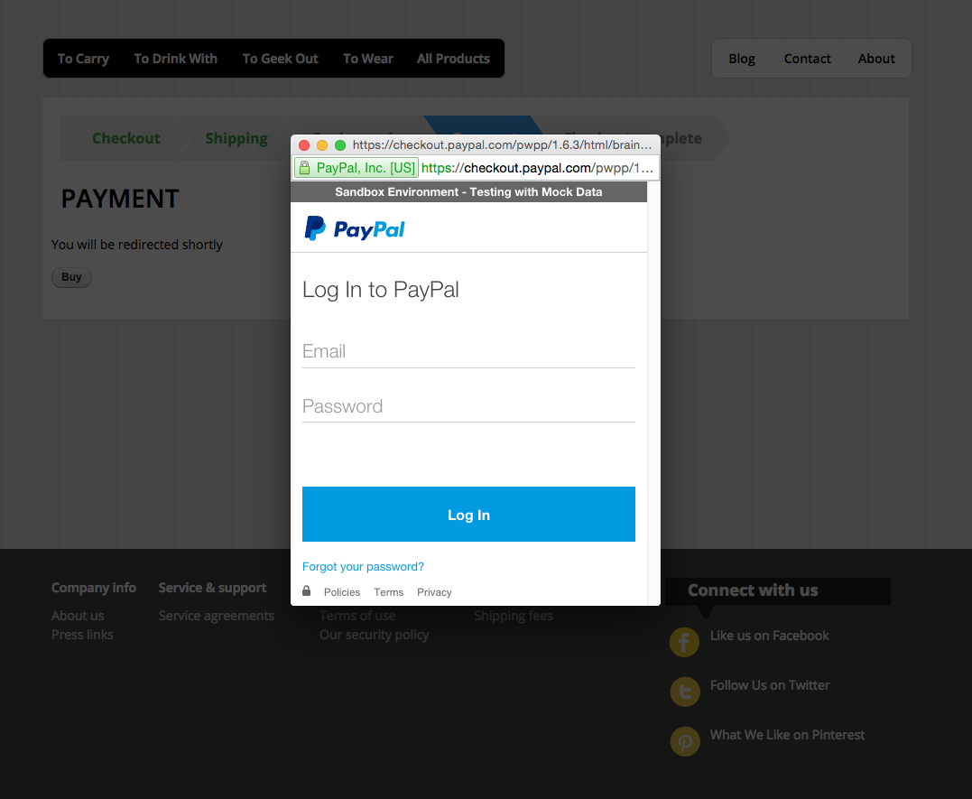Focus the Password field
Screen dimensions: 972x799
pos(468,406)
